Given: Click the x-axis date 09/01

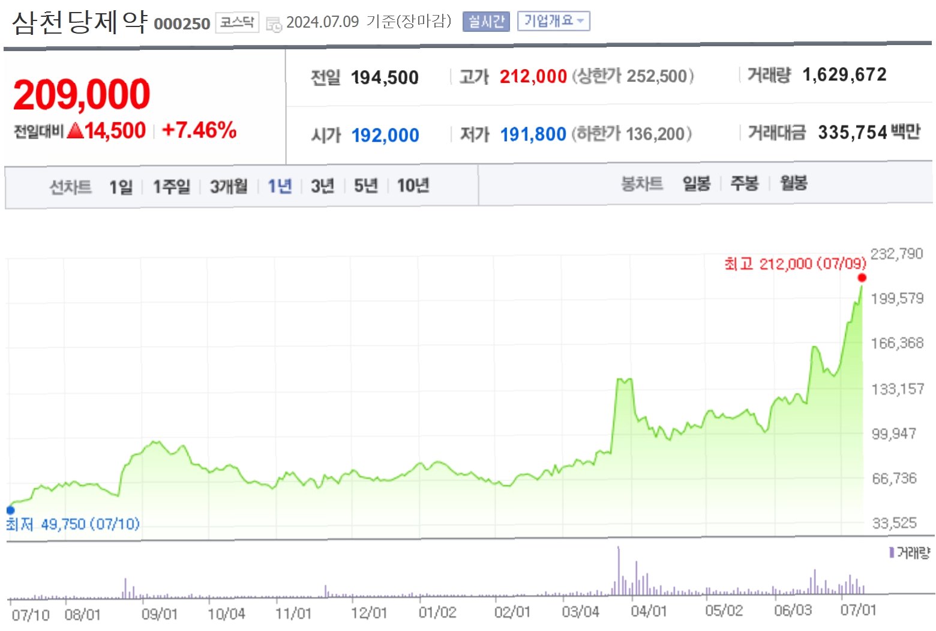Looking at the screenshot, I should tap(160, 614).
